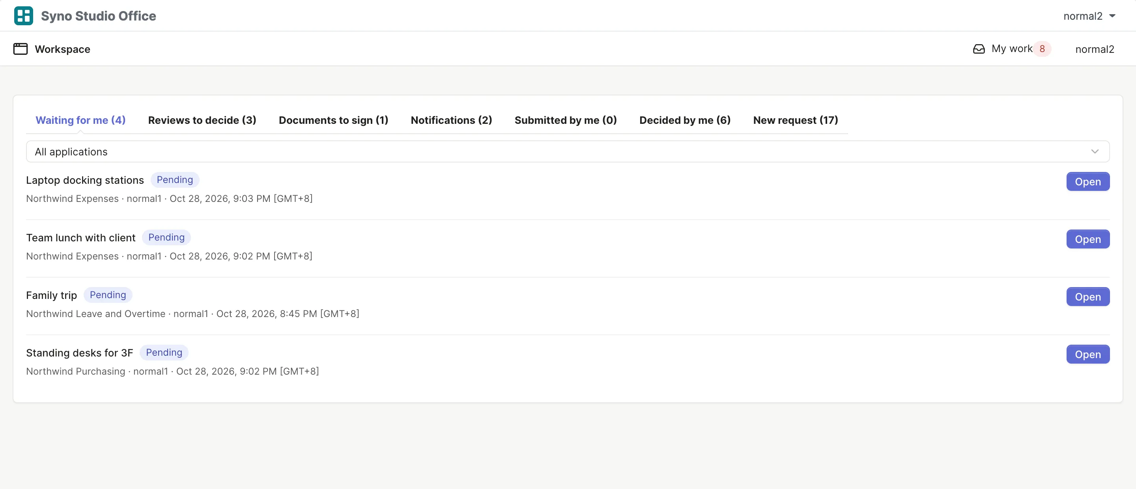This screenshot has height=489, width=1136.
Task: Show the Decided by me tab
Action: pyautogui.click(x=684, y=120)
